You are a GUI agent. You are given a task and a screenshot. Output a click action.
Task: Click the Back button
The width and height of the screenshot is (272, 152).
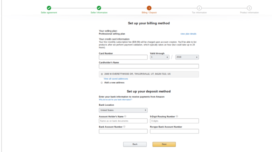click(x=135, y=144)
